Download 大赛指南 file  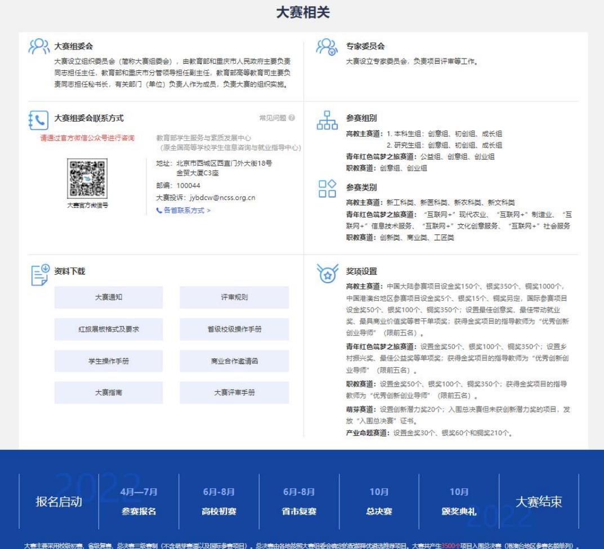[x=109, y=392]
